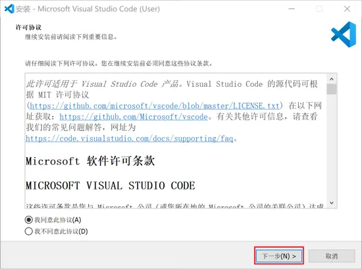This screenshot has width=362, height=269.
Task: Click the MICROSOFT VISUAL STUDIO CODE heading
Action: point(111,185)
